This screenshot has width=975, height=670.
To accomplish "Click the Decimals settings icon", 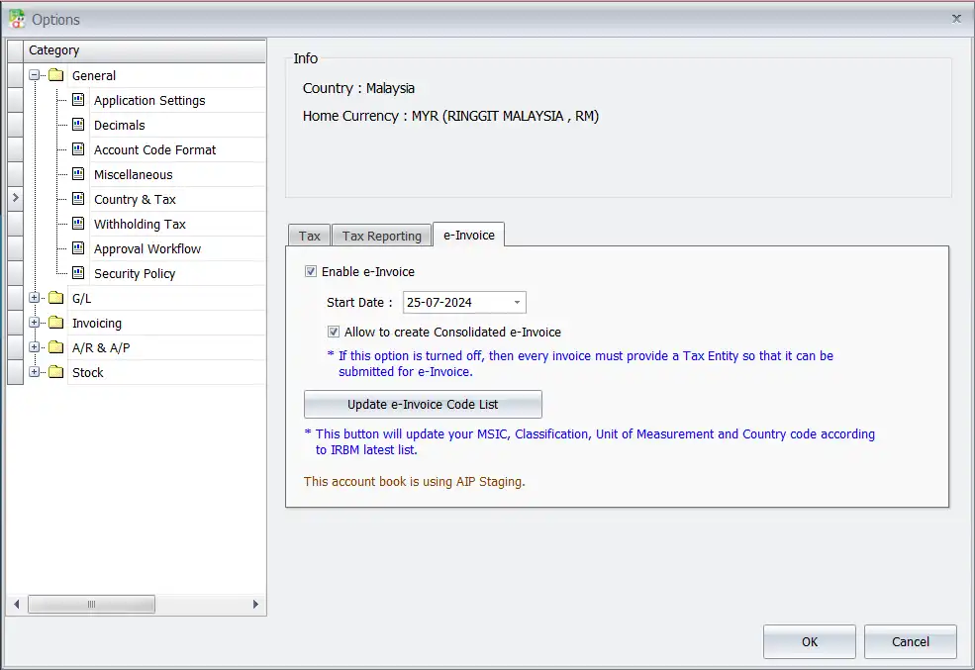I will 78,125.
